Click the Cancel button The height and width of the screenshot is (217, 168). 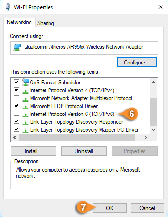coord(147,208)
